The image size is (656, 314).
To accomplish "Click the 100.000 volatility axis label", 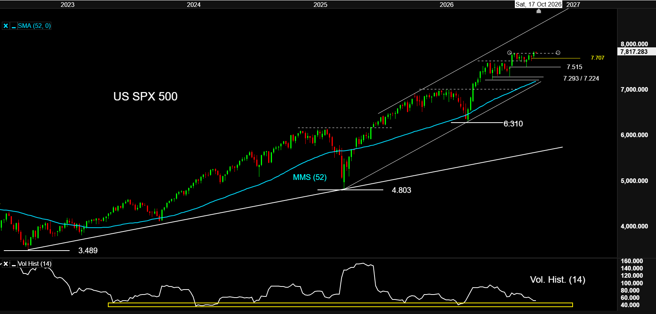I will [632, 283].
